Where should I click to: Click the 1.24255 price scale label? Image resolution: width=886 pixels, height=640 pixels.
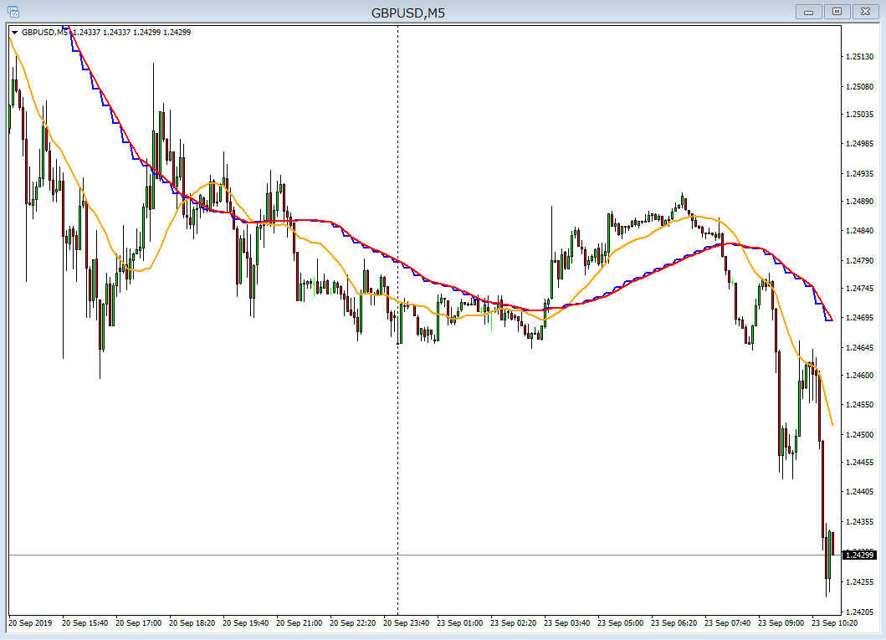coord(859,581)
